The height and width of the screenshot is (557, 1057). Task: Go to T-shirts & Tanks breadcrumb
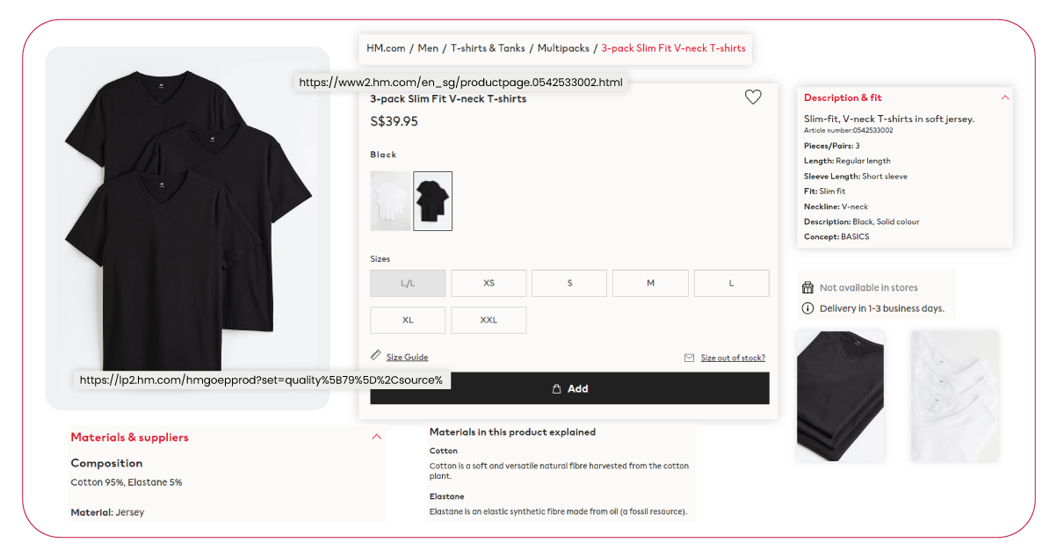(488, 48)
